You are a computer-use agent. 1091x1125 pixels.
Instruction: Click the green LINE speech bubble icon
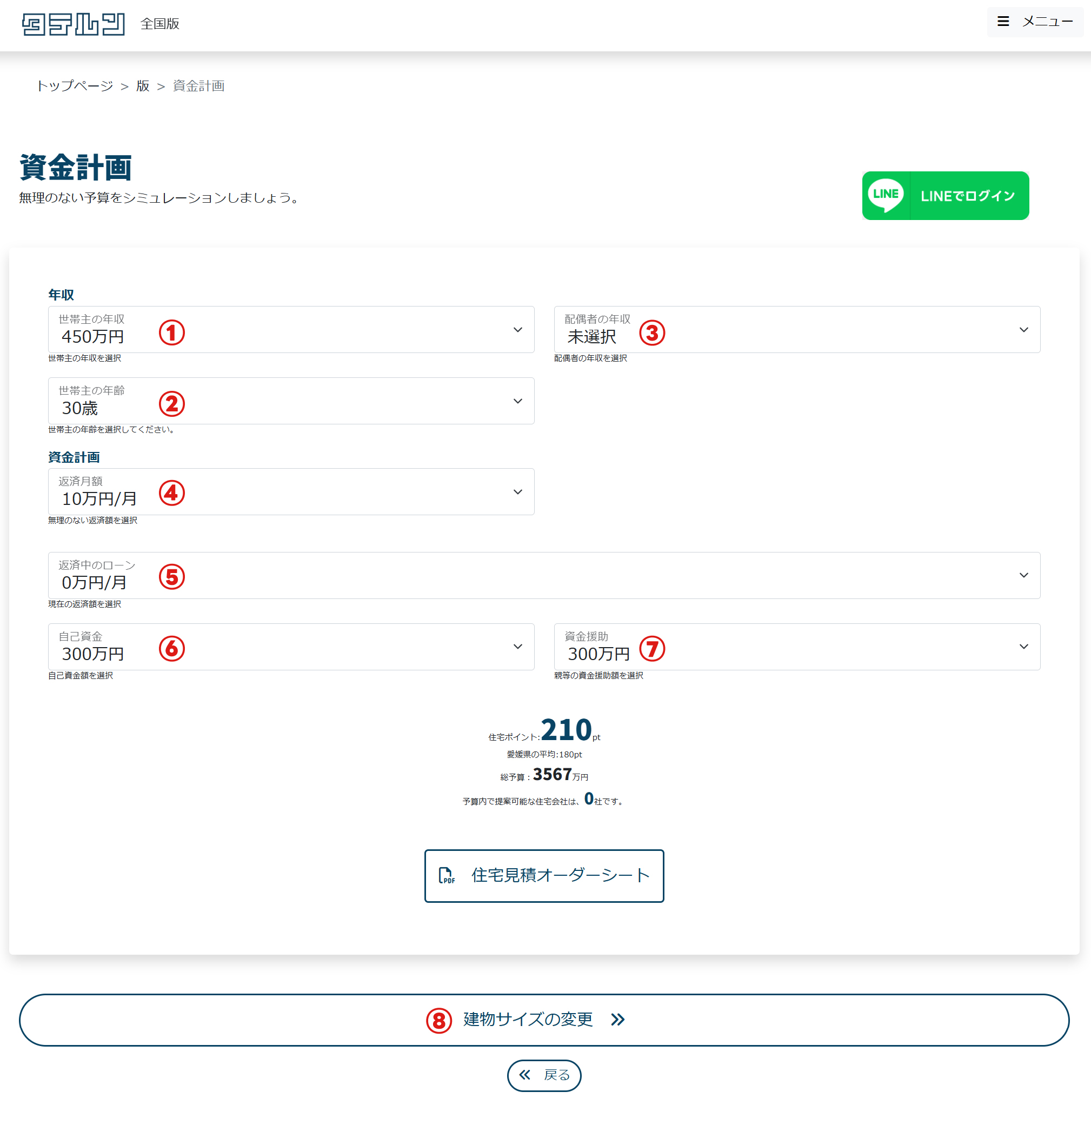point(885,196)
